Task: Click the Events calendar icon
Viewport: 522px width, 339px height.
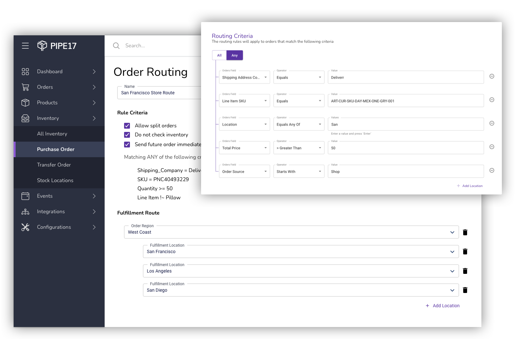Action: coord(25,196)
